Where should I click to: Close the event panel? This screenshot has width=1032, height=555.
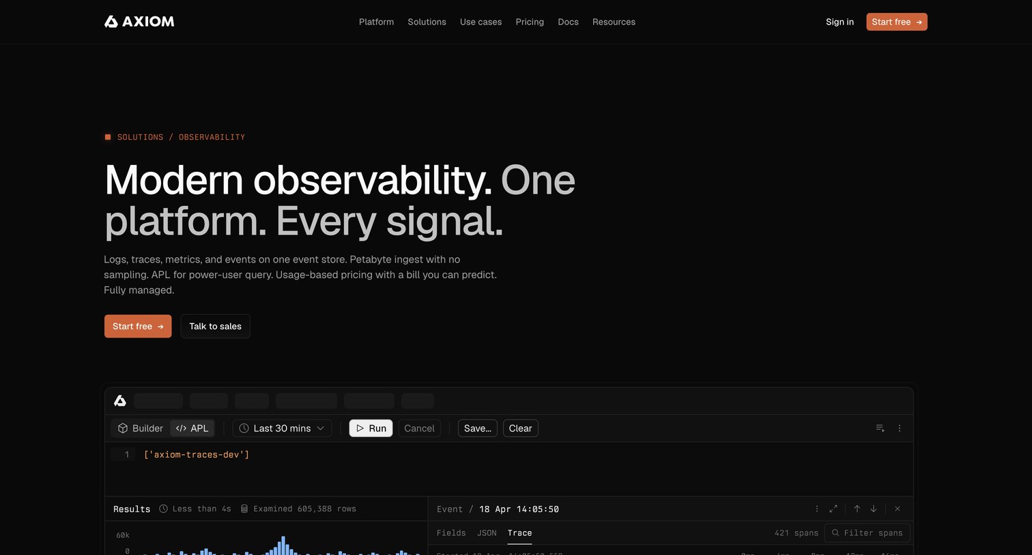point(898,509)
